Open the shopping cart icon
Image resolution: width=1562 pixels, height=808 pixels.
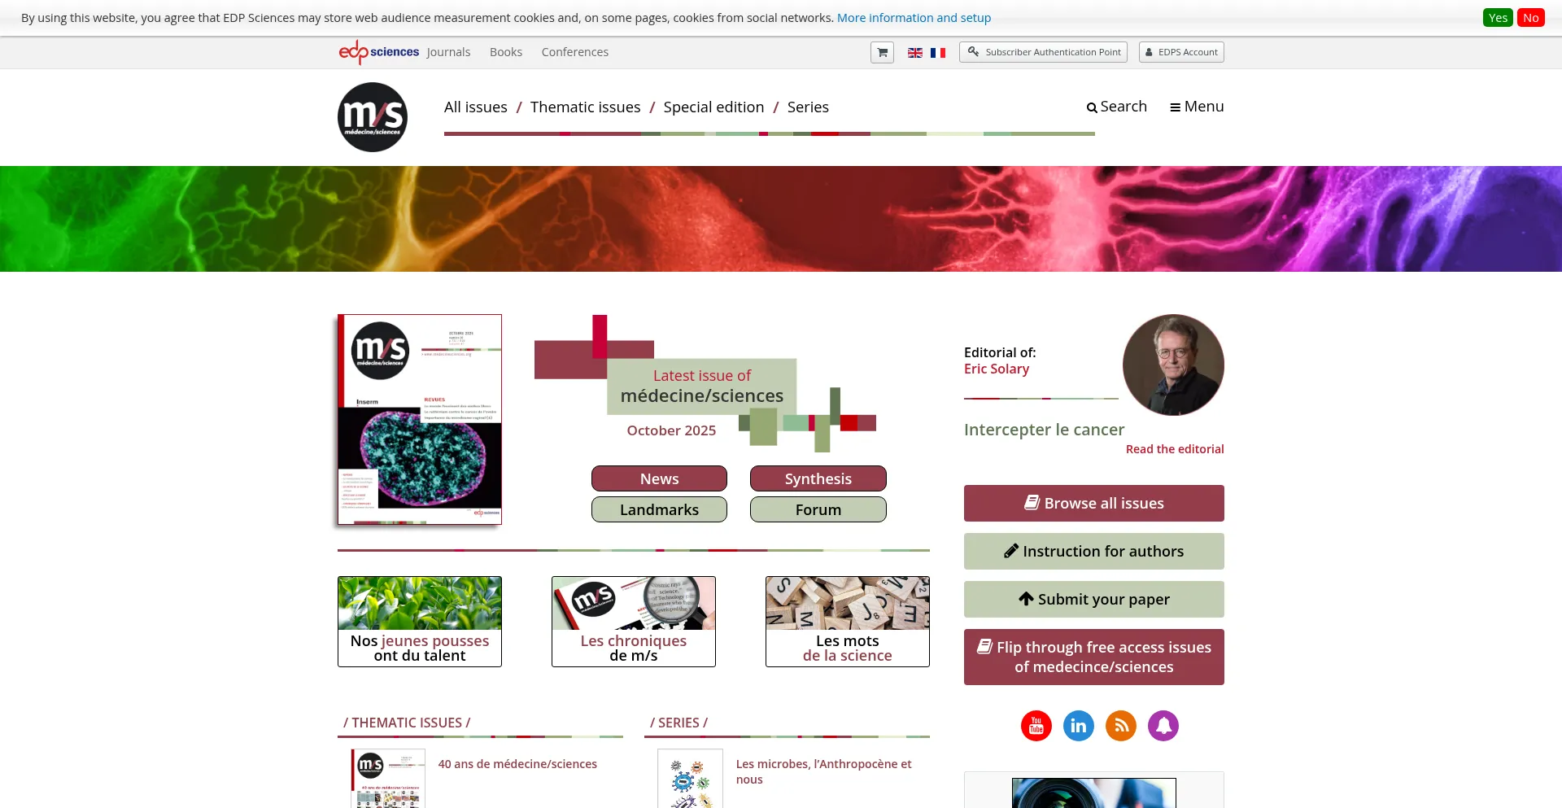tap(882, 52)
